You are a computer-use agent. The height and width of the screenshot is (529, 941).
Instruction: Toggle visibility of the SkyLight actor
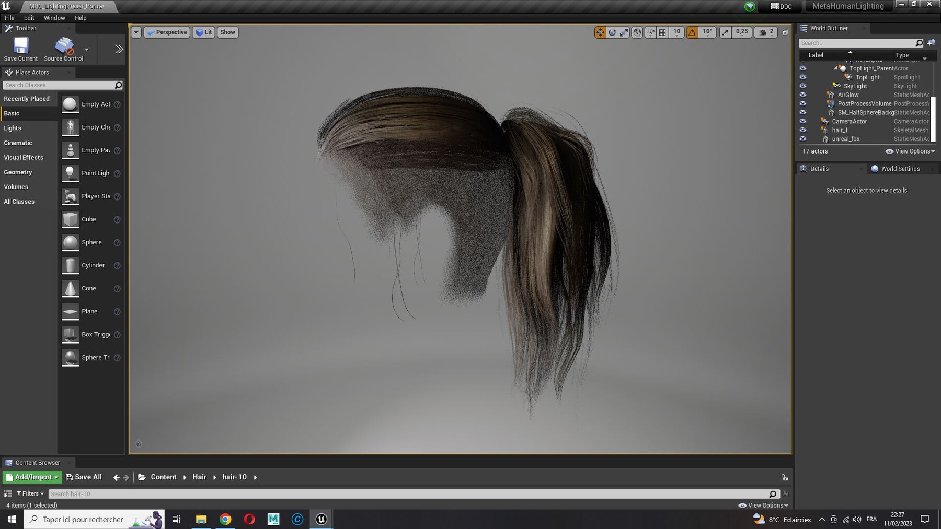pos(803,86)
